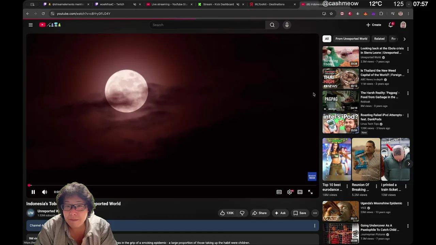Click the address bar URL
The height and width of the screenshot is (245, 436).
83,14
